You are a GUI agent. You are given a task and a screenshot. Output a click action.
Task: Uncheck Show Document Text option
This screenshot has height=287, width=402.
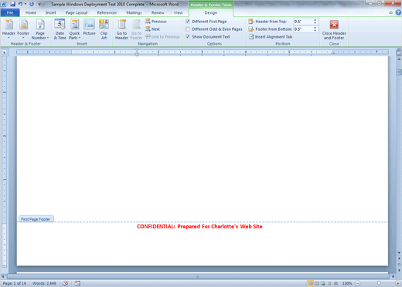click(x=188, y=37)
